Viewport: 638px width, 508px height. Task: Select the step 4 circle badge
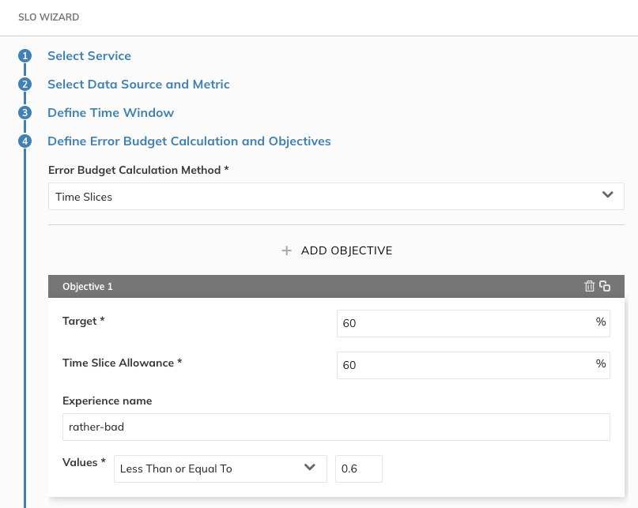point(25,141)
